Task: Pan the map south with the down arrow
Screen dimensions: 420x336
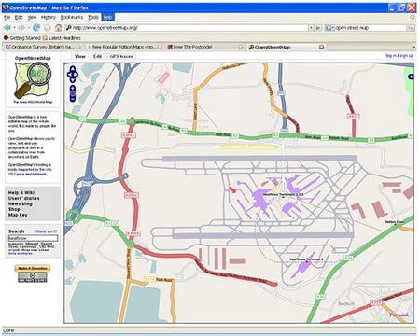Action: pos(73,80)
